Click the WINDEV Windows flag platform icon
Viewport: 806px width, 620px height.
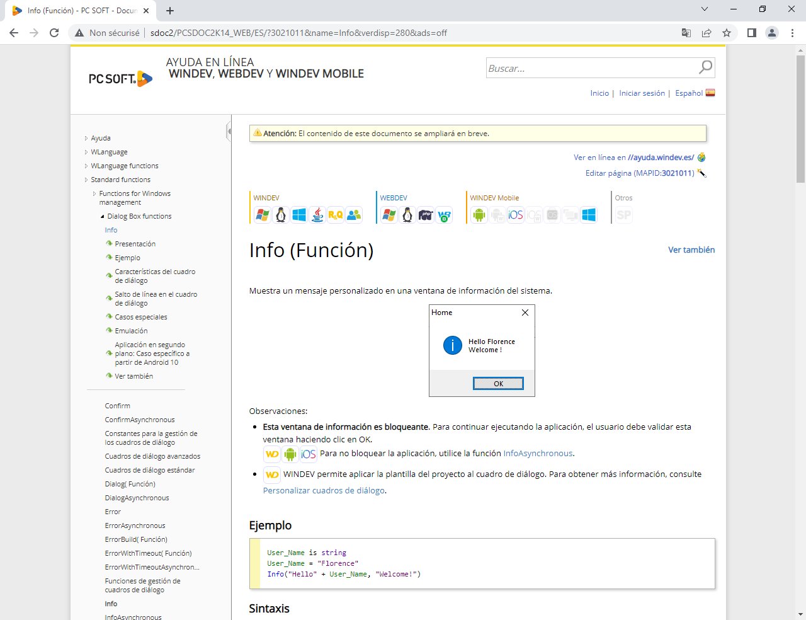coord(263,215)
